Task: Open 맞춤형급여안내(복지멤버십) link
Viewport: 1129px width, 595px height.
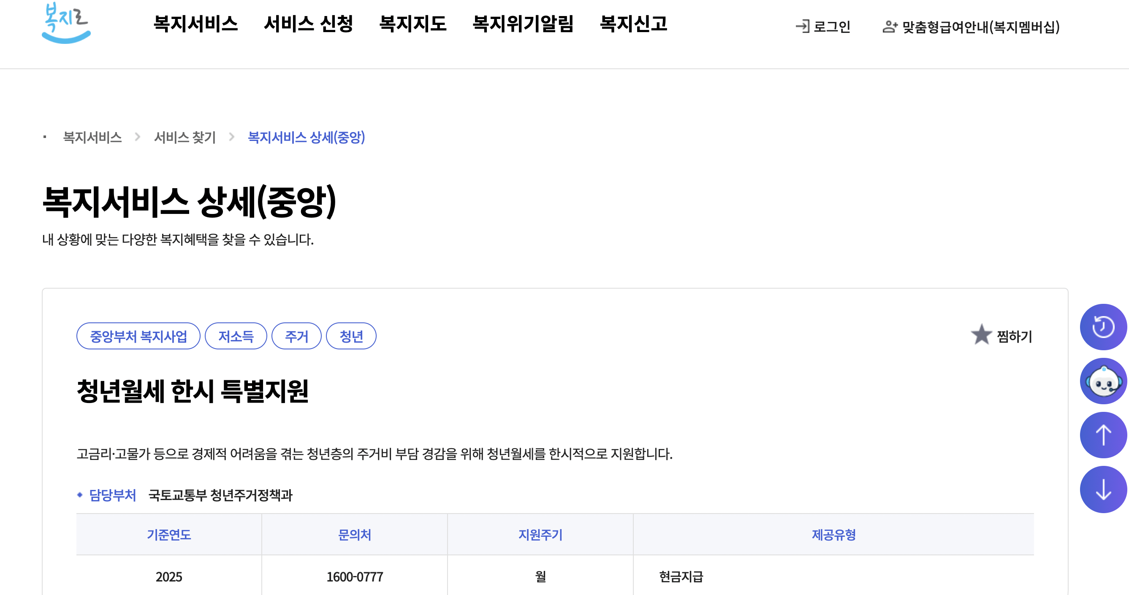Action: pos(980,27)
